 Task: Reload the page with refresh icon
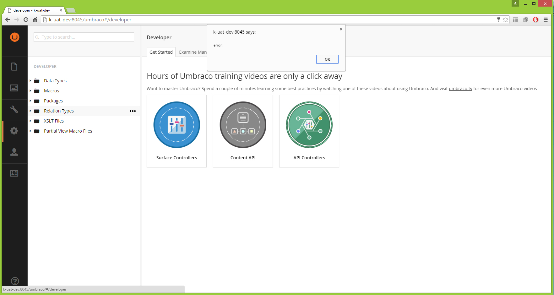26,19
